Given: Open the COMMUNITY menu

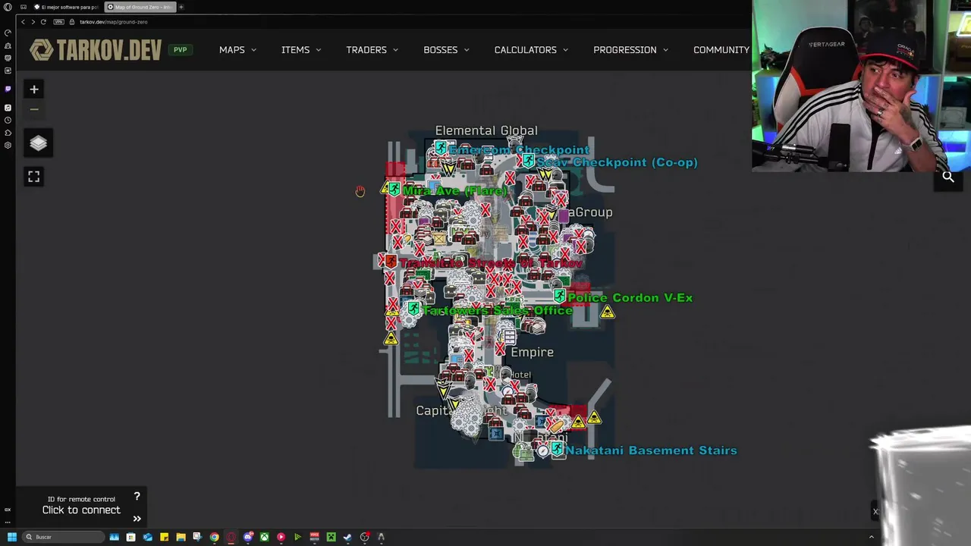Looking at the screenshot, I should click(x=721, y=50).
